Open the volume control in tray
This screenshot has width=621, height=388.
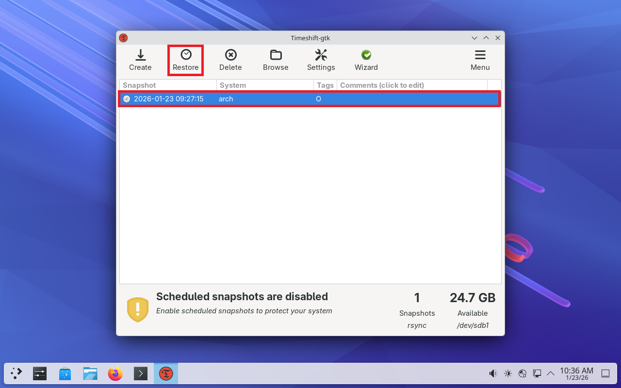(x=493, y=373)
